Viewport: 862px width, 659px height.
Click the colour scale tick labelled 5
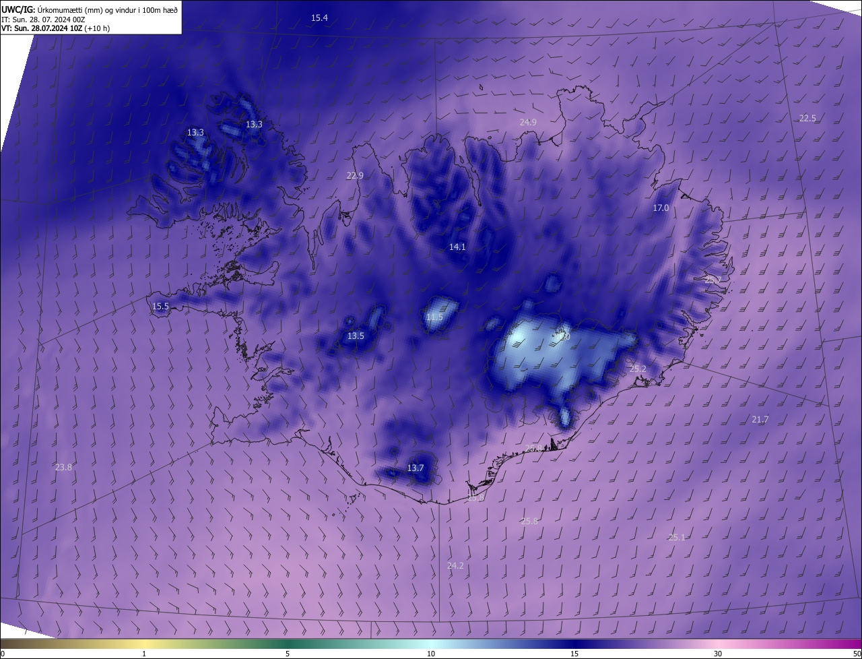coord(288,654)
